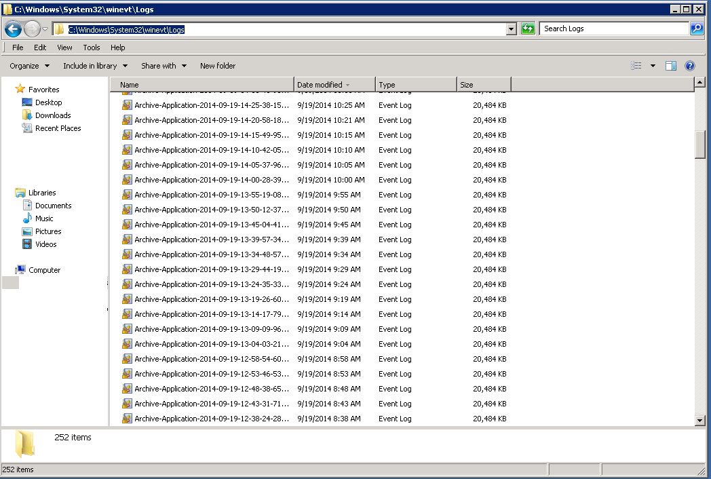Image resolution: width=711 pixels, height=479 pixels.
Task: Open Computer in the navigation pane
Action: coord(44,269)
